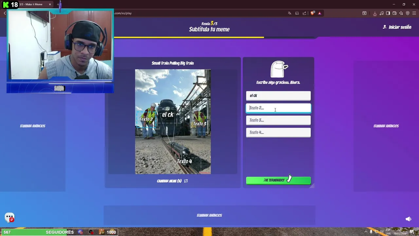
Task: Click the translate page icon
Action: [x=289, y=13]
